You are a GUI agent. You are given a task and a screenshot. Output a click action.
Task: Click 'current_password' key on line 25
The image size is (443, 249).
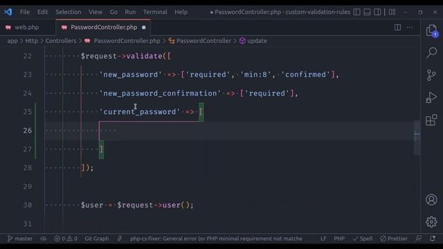(140, 112)
